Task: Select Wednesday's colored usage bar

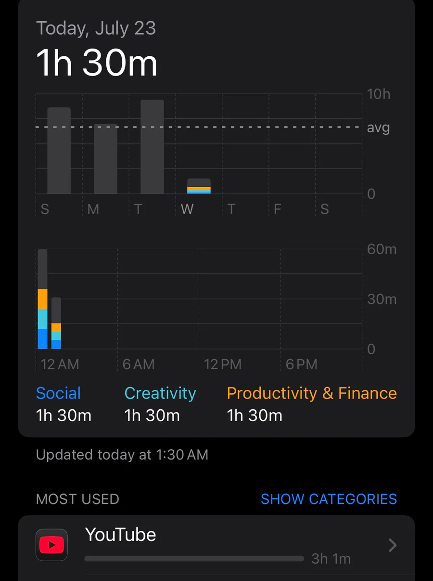Action: 199,186
